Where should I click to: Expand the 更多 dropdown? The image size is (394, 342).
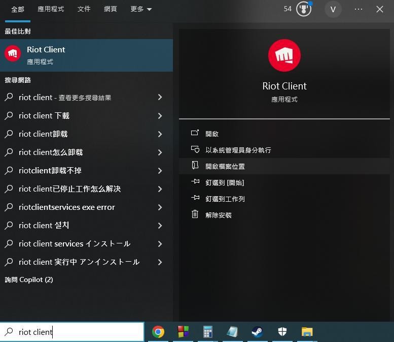pos(141,9)
